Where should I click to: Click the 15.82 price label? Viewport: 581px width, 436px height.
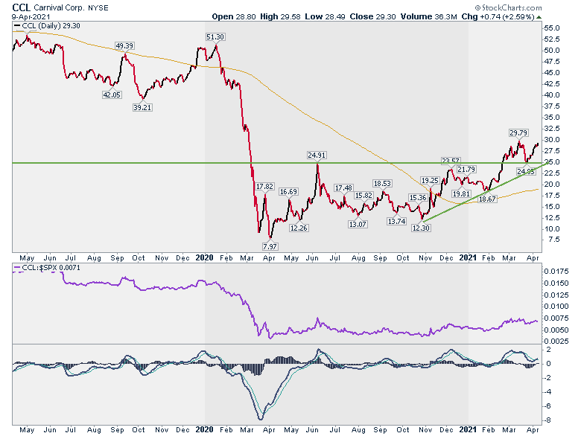tap(363, 196)
